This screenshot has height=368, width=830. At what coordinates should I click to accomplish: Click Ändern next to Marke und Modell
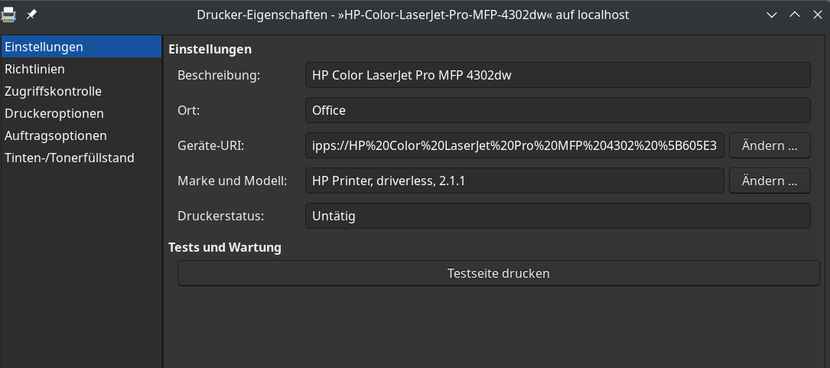[770, 181]
